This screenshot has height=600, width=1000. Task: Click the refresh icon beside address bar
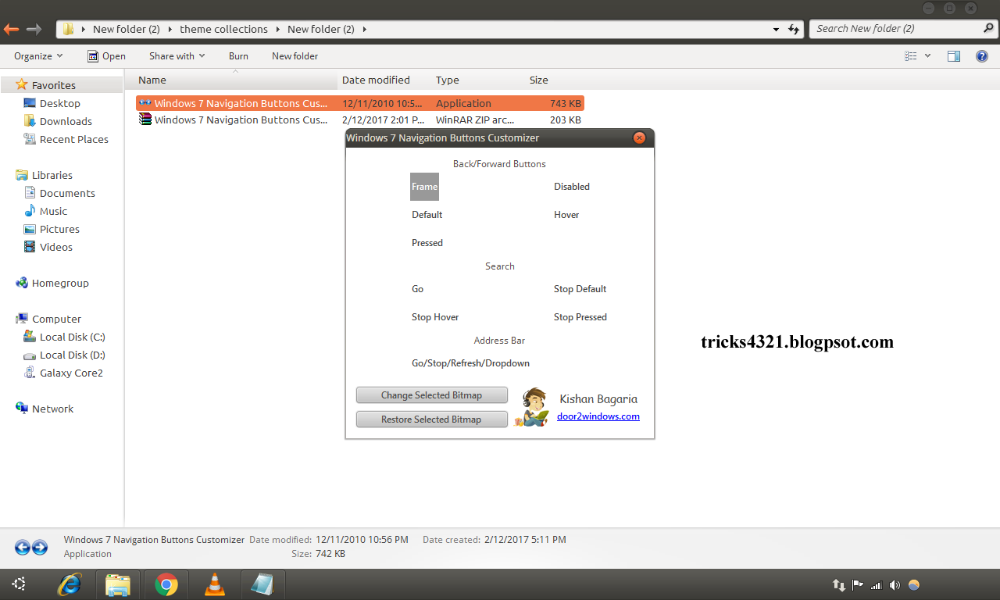794,29
